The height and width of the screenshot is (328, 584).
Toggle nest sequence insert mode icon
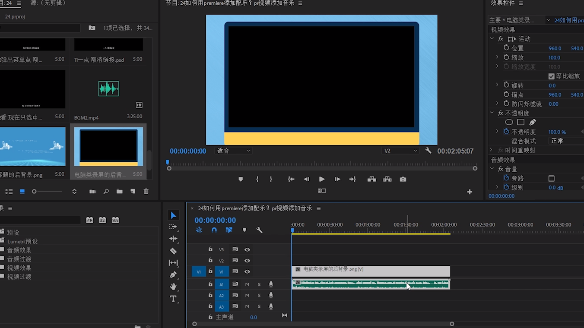(199, 230)
